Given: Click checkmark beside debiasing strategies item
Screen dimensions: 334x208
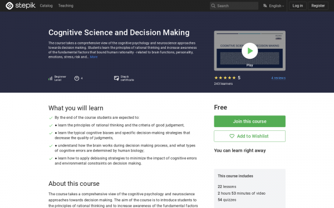Looking at the screenshot, I should click(x=51, y=159).
